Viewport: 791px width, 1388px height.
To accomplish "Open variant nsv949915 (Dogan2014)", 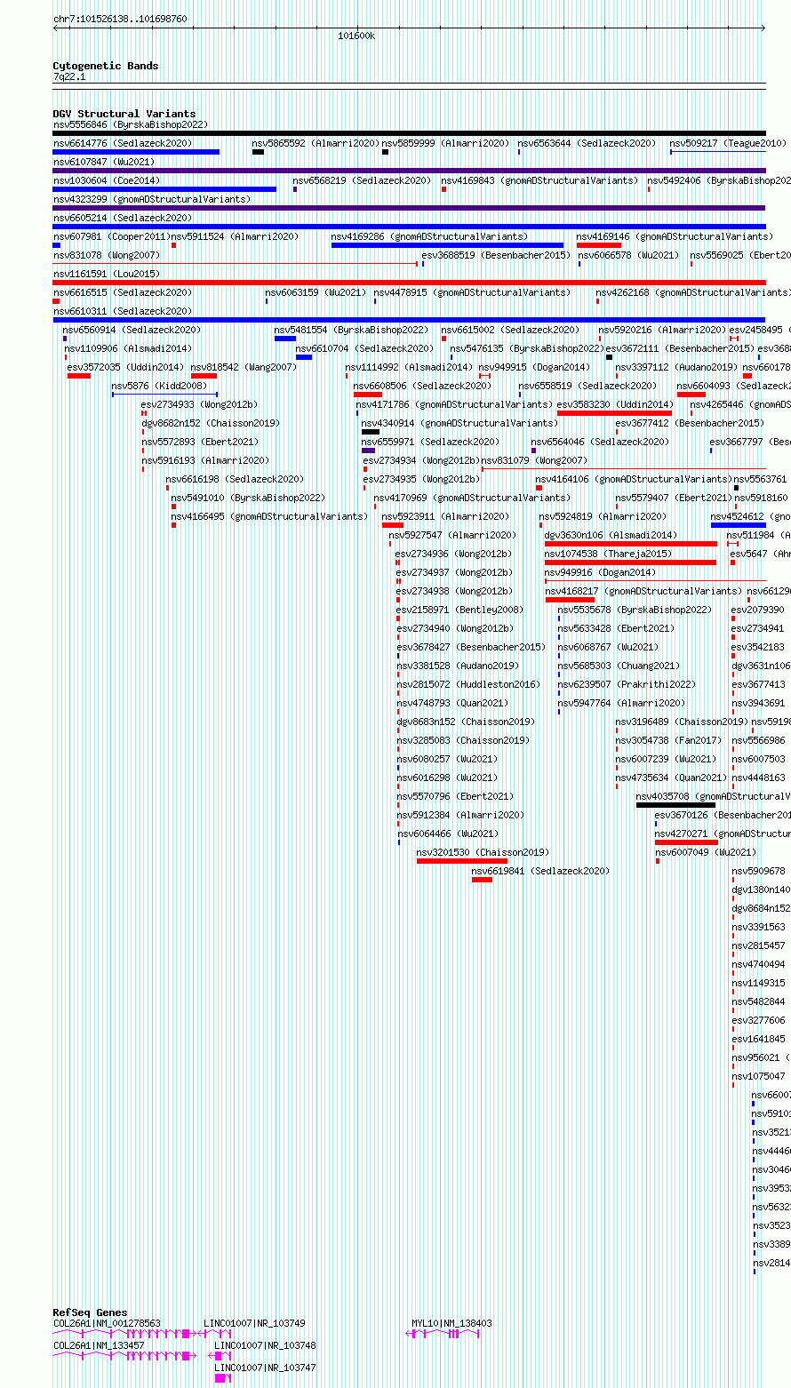I will [534, 367].
